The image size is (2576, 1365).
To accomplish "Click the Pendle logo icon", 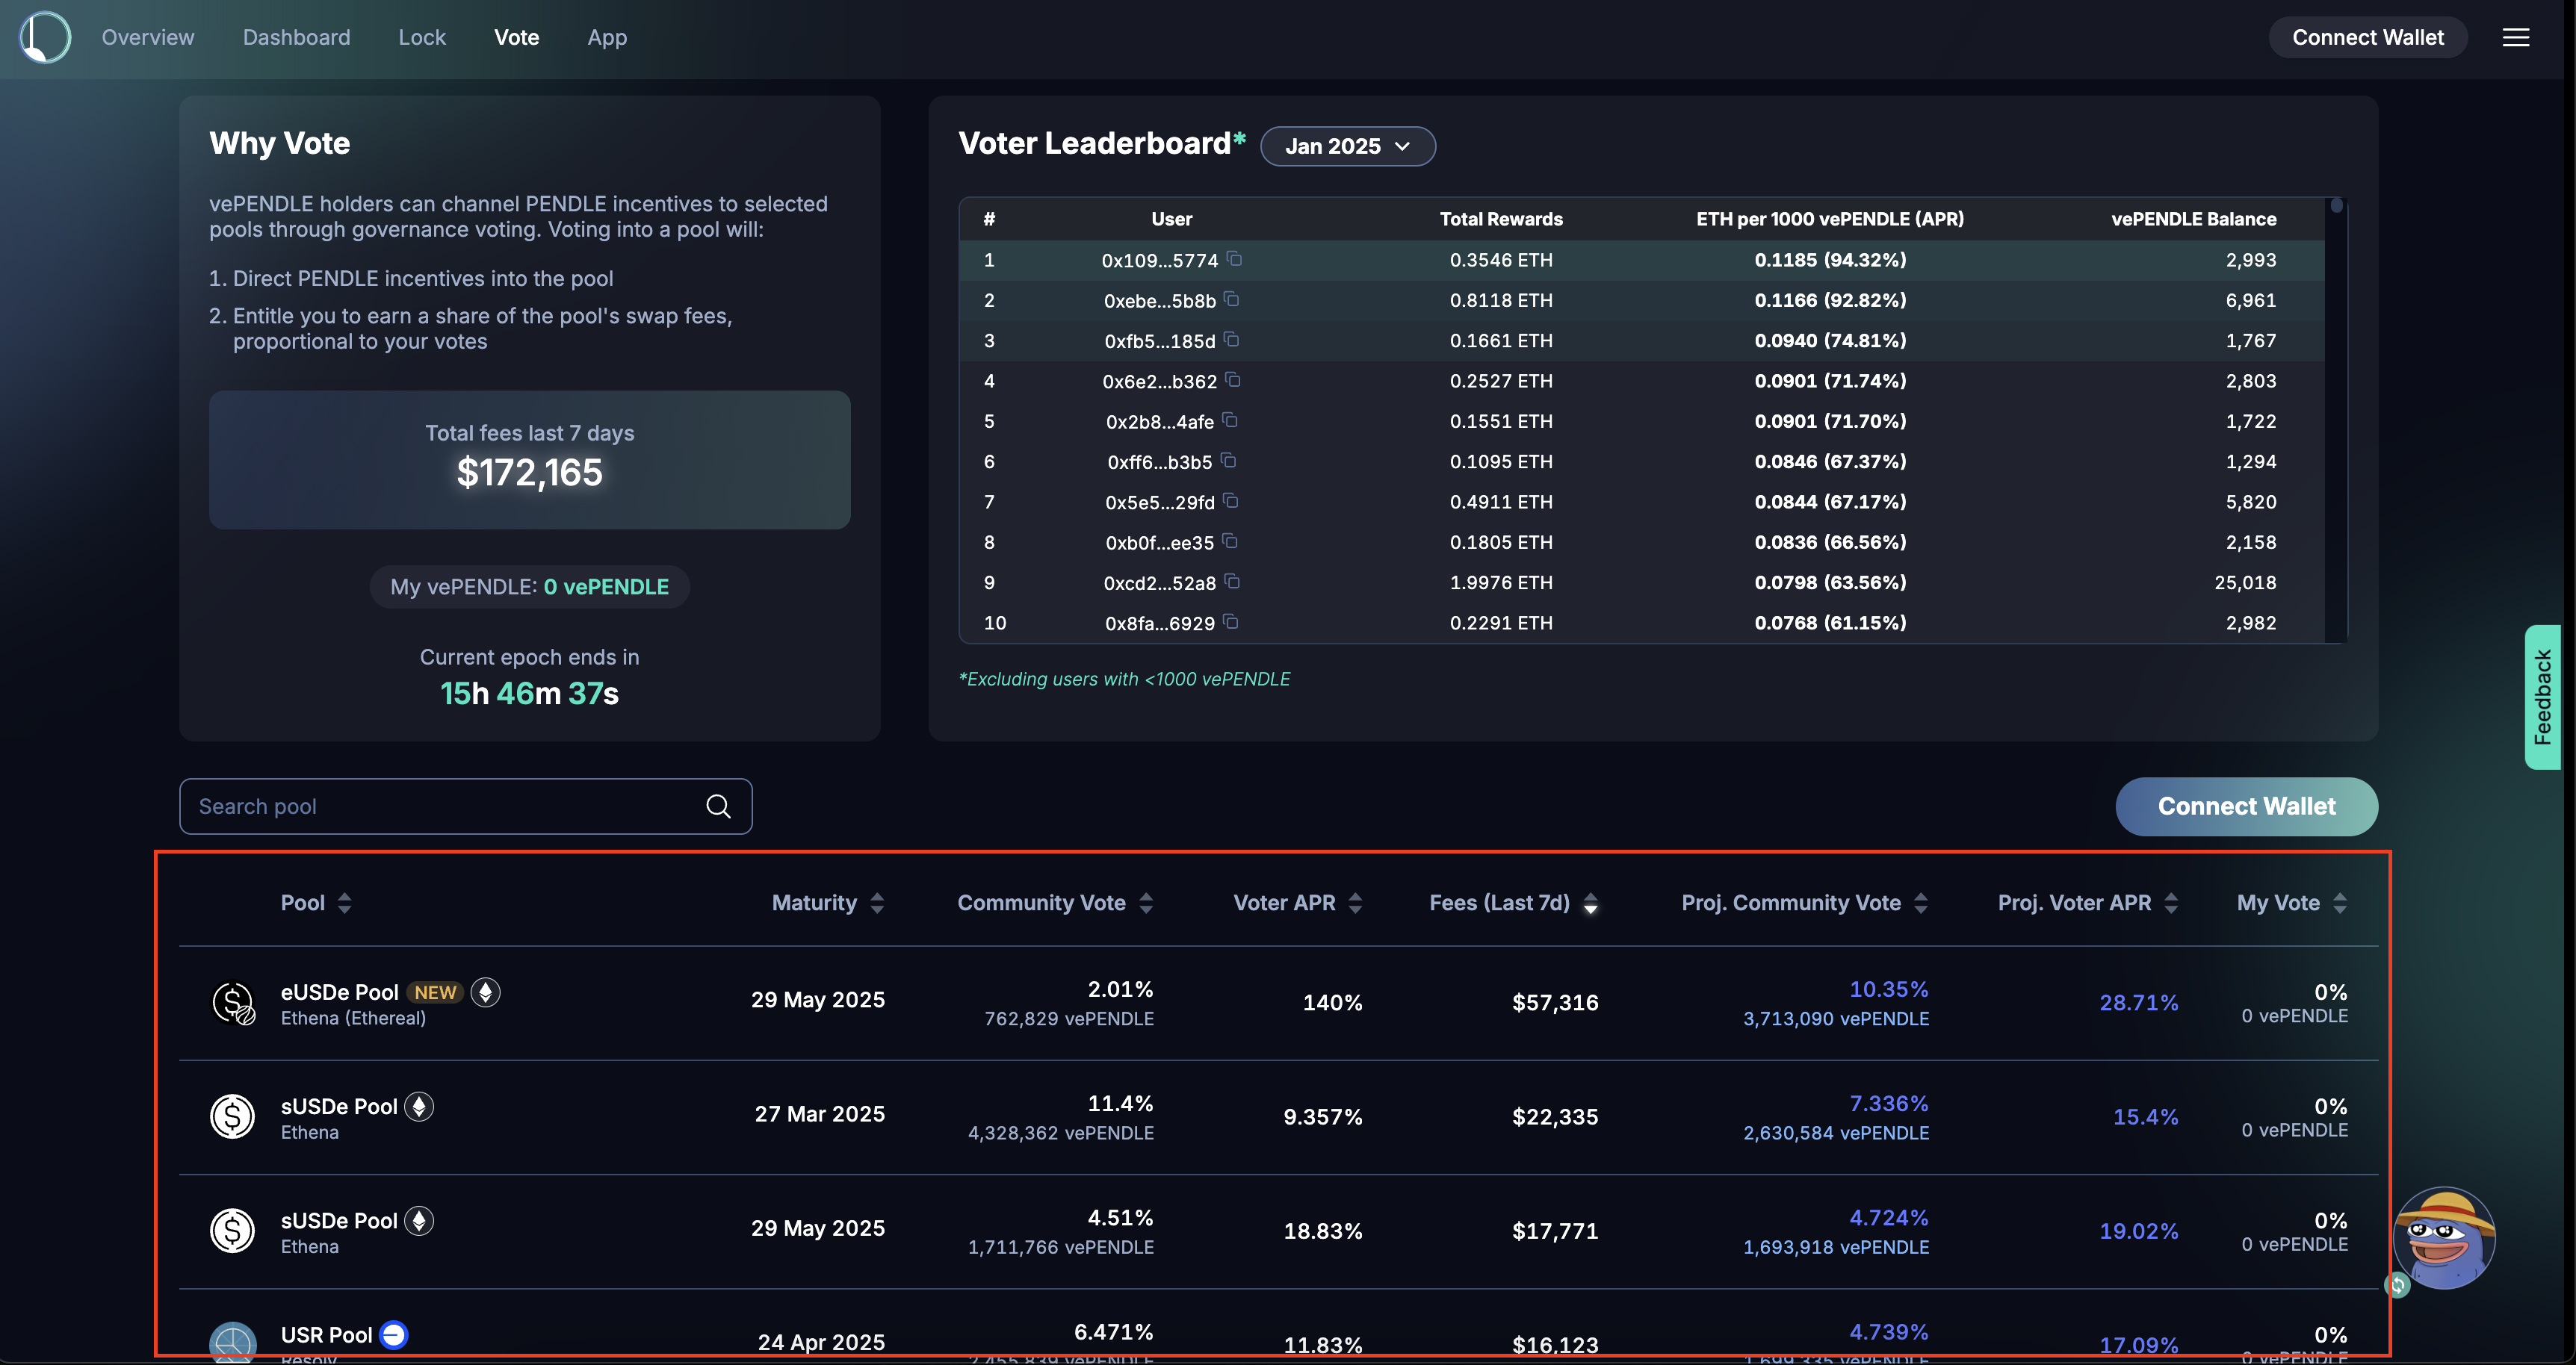I will pos(45,37).
